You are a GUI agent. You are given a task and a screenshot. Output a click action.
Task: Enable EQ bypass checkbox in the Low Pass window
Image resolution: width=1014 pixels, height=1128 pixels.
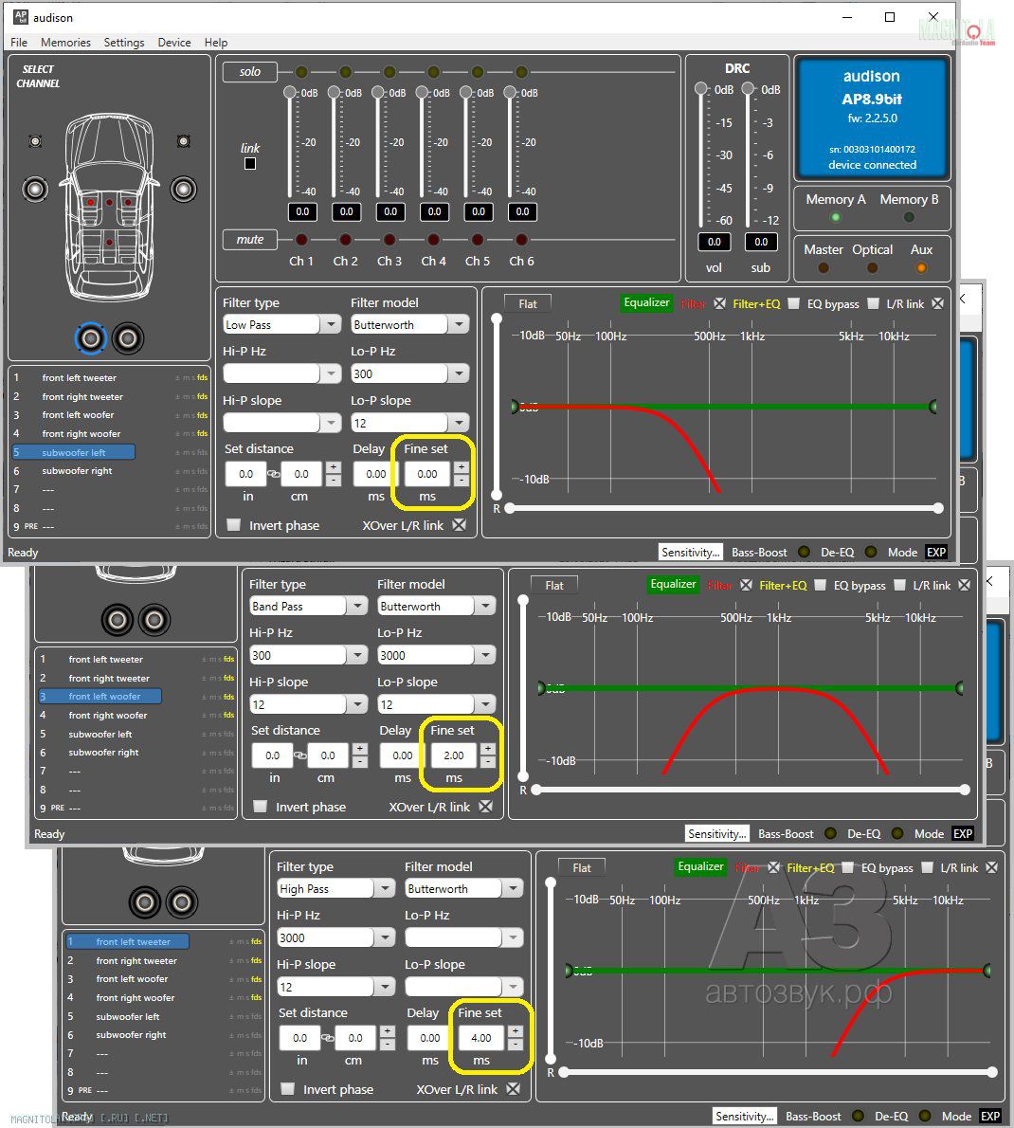pos(873,303)
